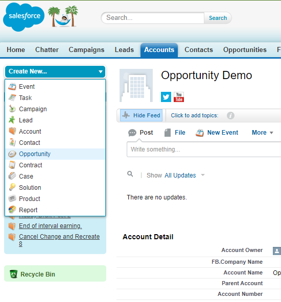The height and width of the screenshot is (302, 281).
Task: Click the Opportunity Demo account title
Action: 206,75
